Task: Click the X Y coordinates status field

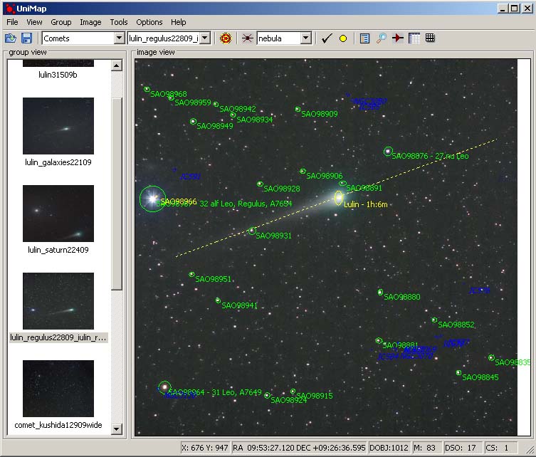Action: click(x=206, y=448)
